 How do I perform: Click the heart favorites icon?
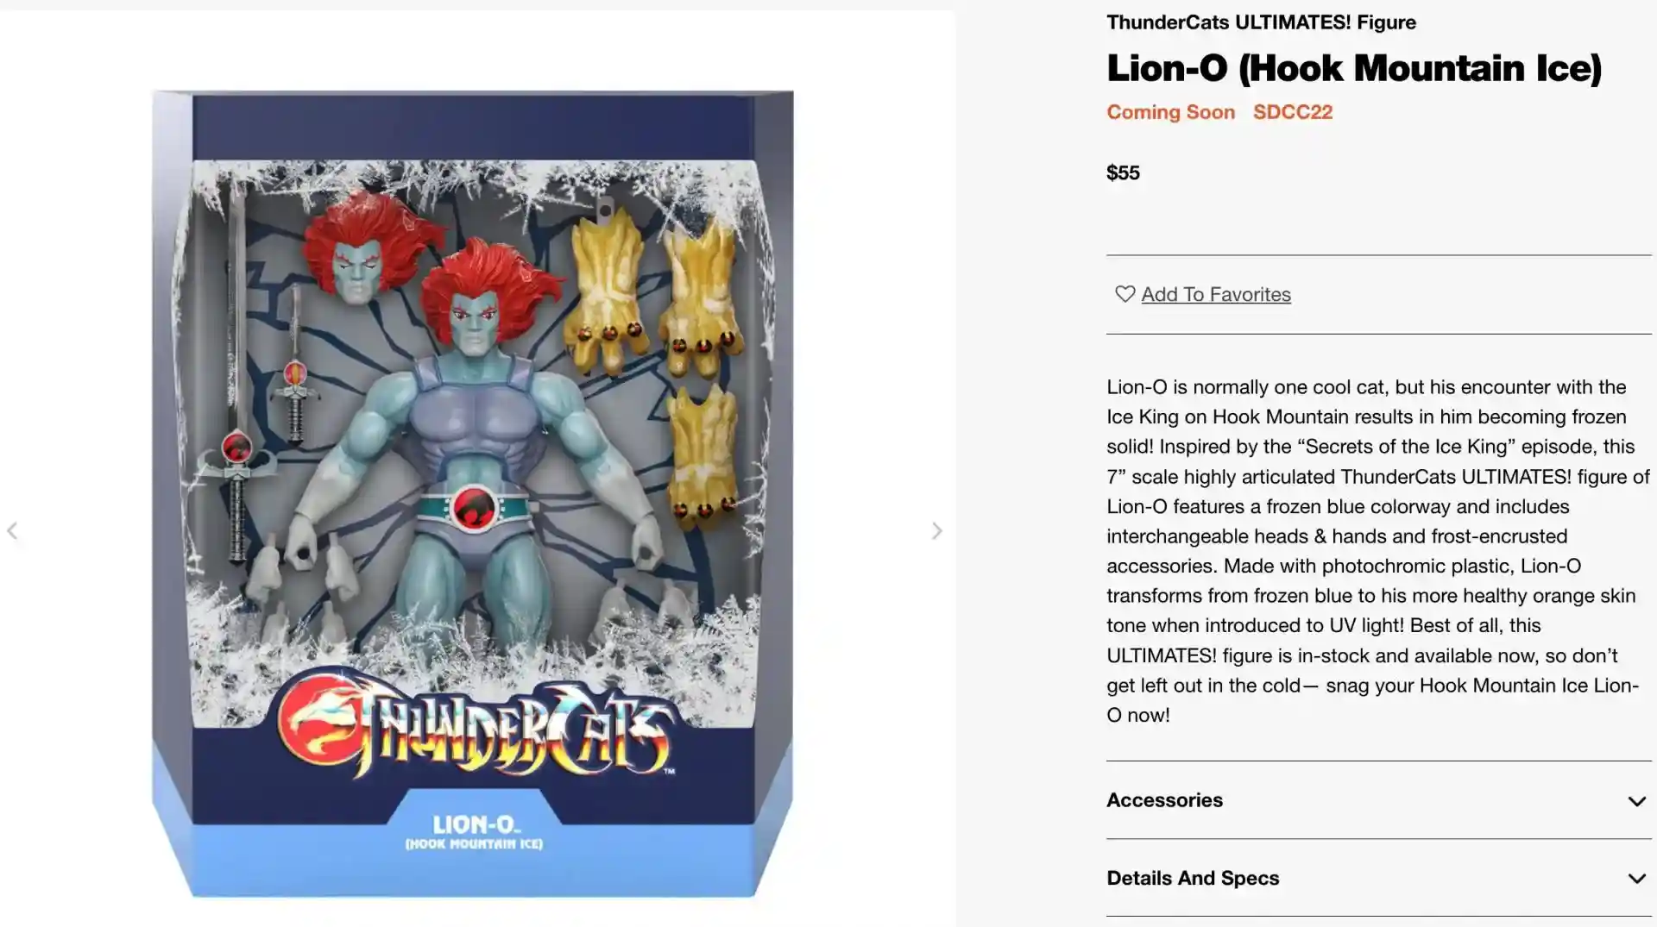pos(1125,294)
